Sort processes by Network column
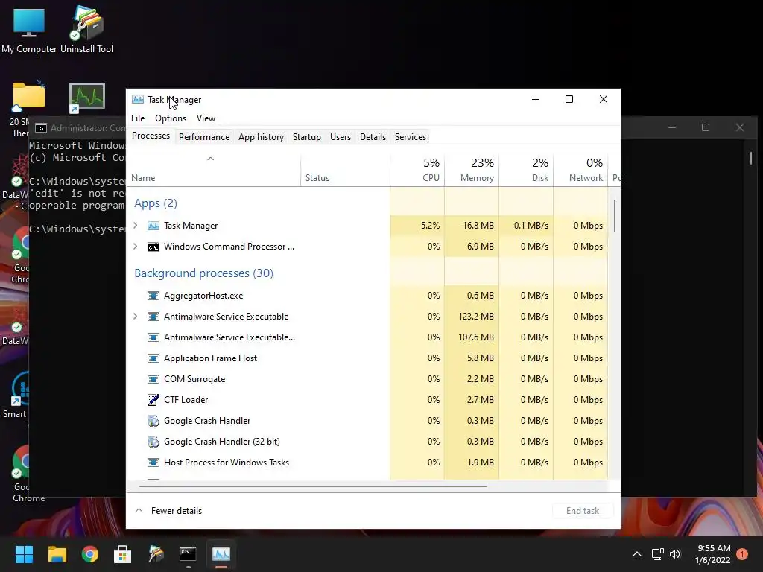 [580, 170]
